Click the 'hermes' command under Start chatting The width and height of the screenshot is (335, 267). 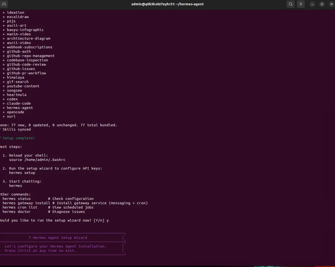click(x=16, y=186)
